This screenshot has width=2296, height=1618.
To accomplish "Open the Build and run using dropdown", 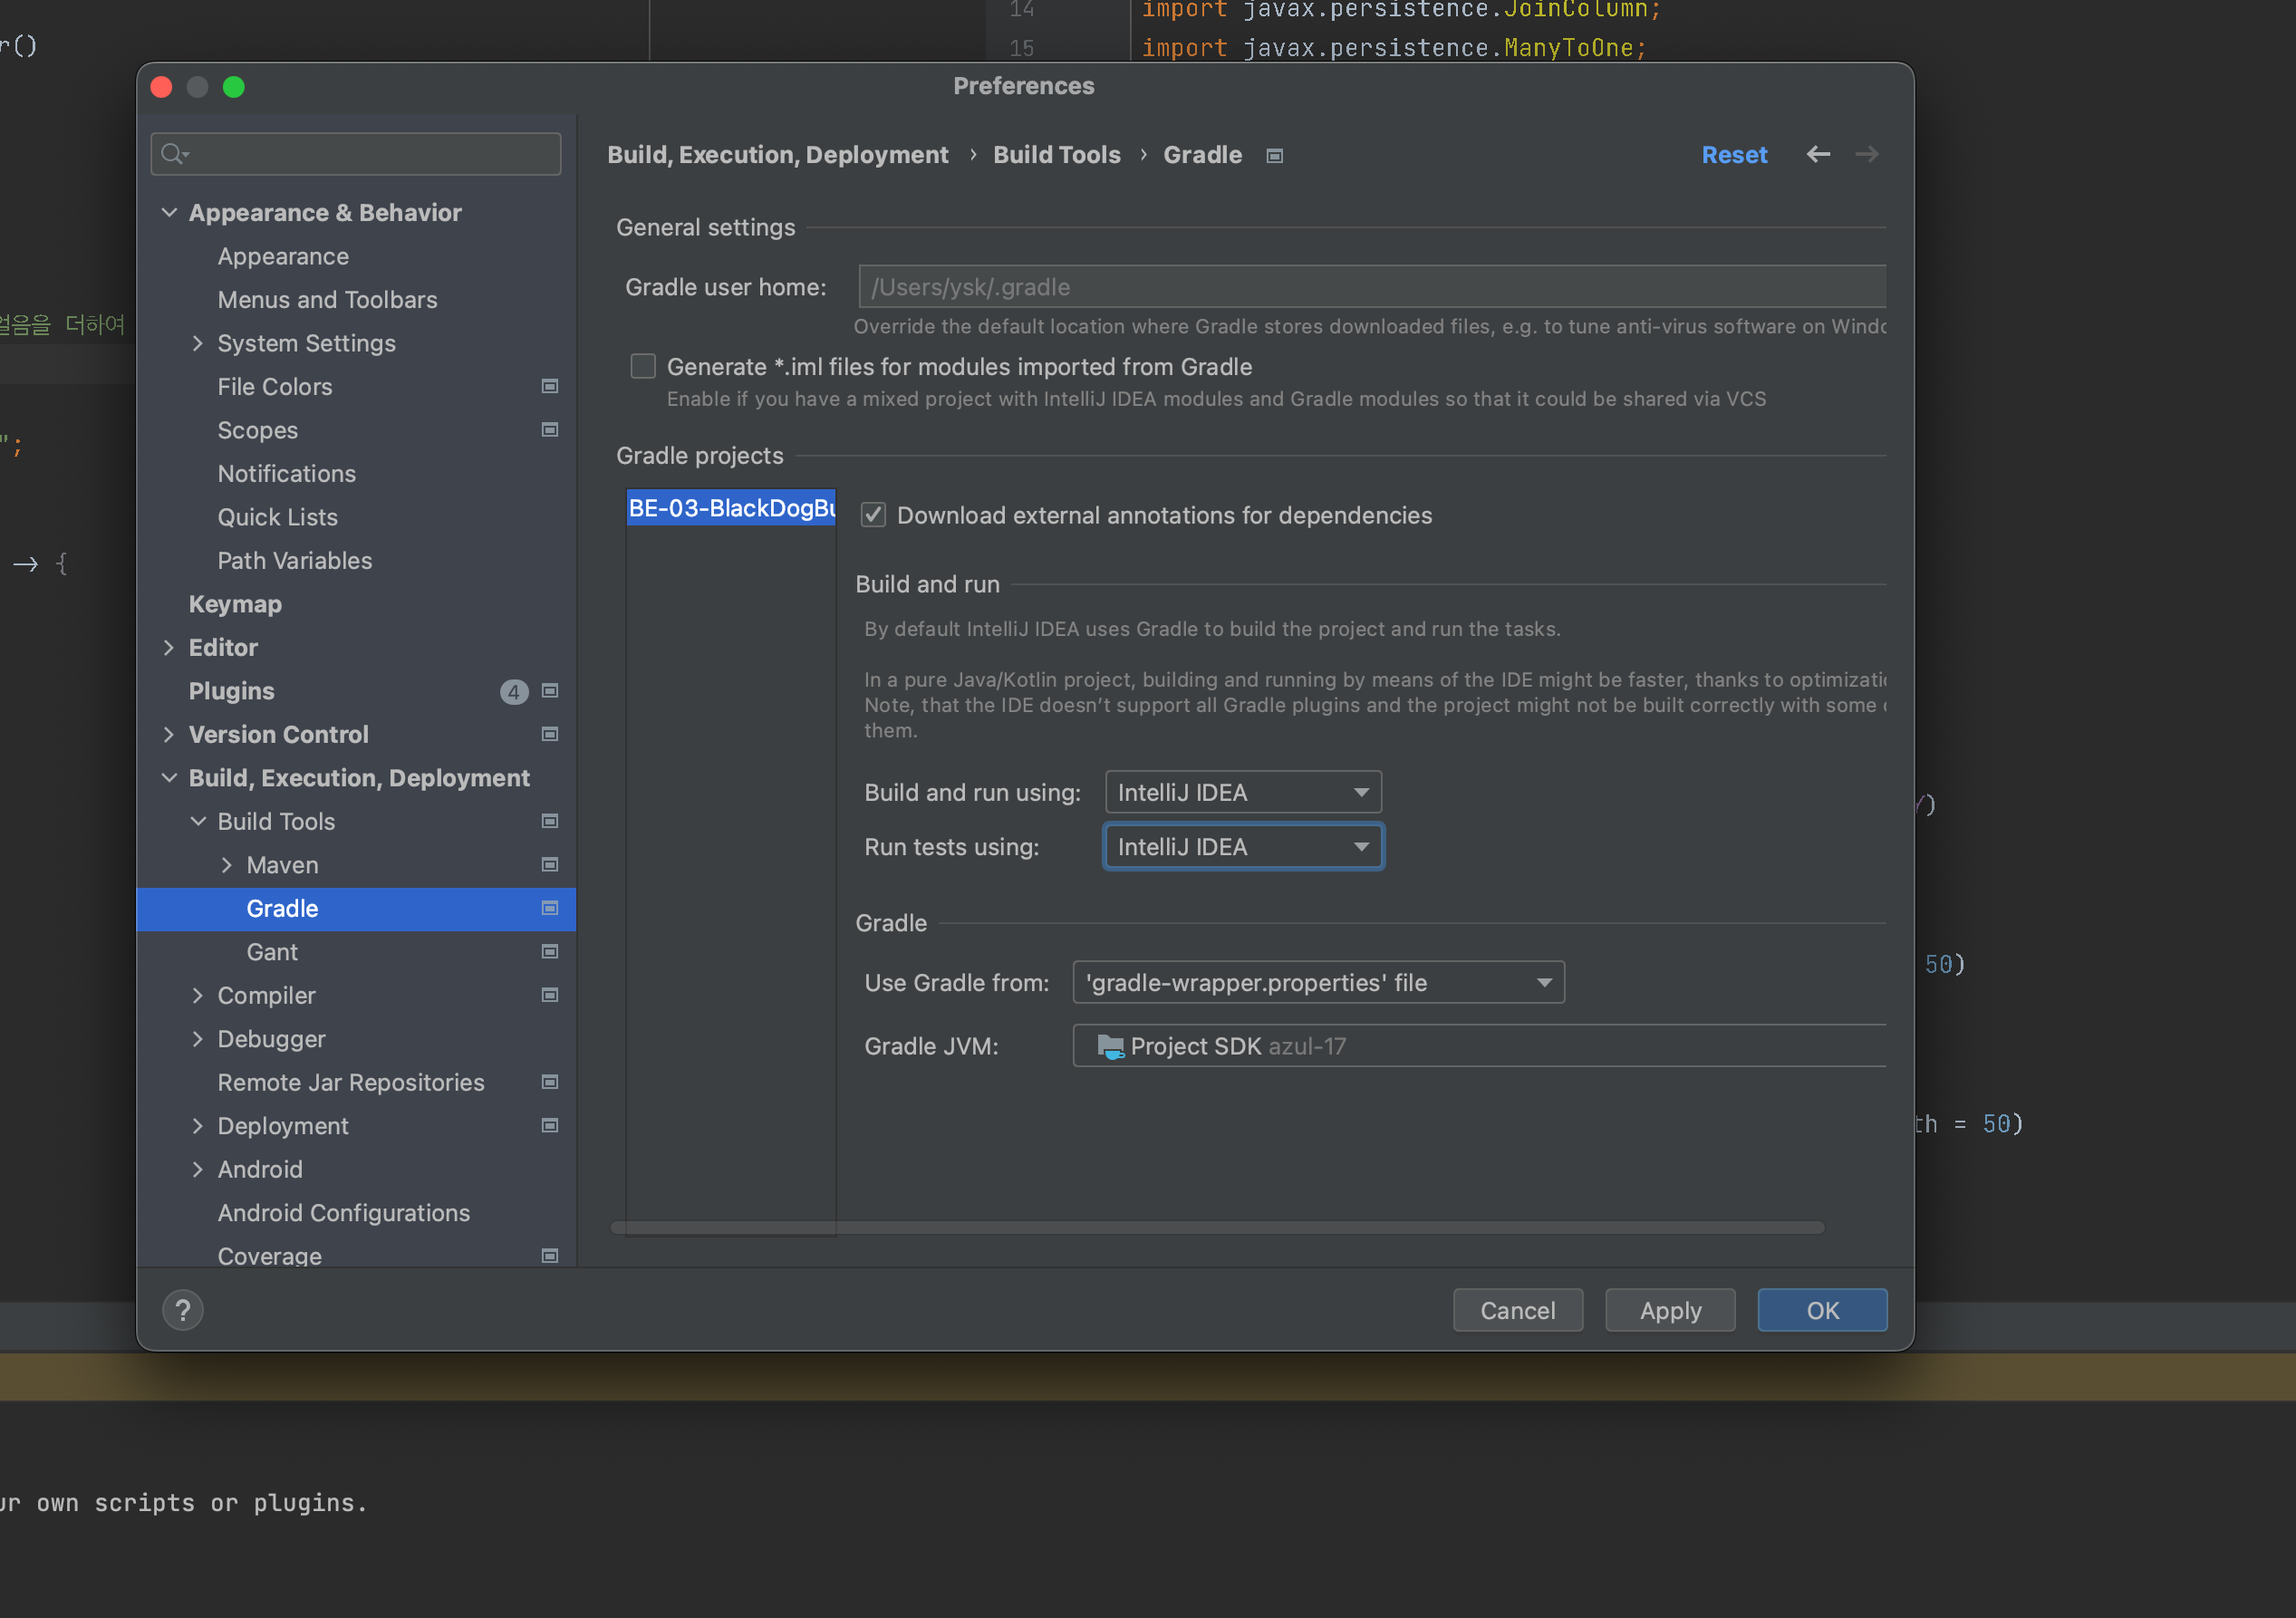I will pos(1242,792).
